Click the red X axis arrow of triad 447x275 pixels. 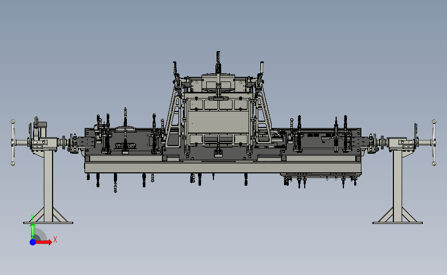coord(44,242)
